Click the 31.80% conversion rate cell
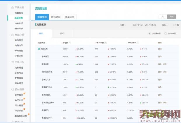Viewport: 181px width, 123px height. click(x=130, y=110)
